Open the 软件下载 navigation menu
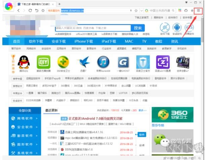 click(36, 41)
